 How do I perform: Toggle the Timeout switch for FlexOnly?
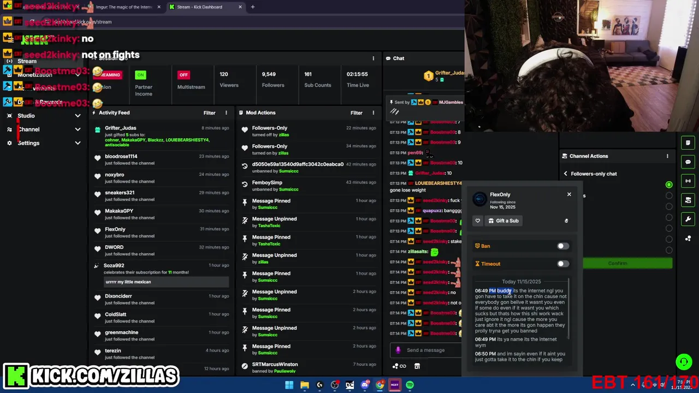click(x=562, y=264)
